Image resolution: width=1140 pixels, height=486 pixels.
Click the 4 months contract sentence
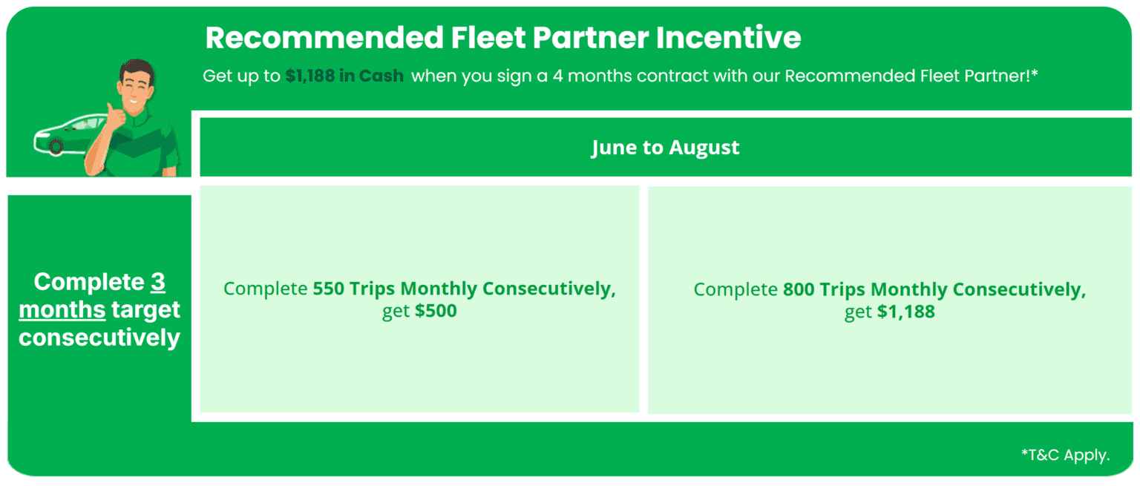click(x=620, y=76)
